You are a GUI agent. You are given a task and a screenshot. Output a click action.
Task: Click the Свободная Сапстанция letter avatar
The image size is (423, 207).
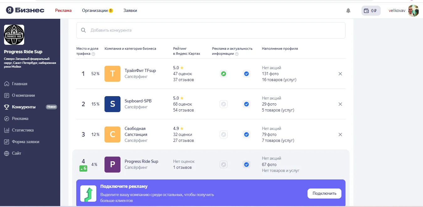click(112, 134)
